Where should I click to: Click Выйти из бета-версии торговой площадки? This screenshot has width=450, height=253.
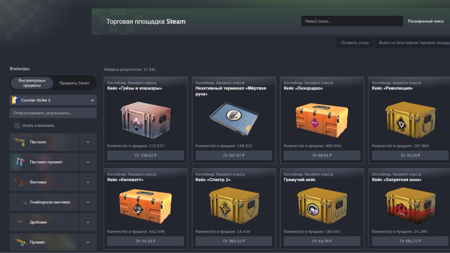(412, 43)
